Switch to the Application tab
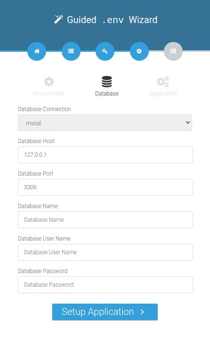The width and height of the screenshot is (210, 338). coord(163,86)
